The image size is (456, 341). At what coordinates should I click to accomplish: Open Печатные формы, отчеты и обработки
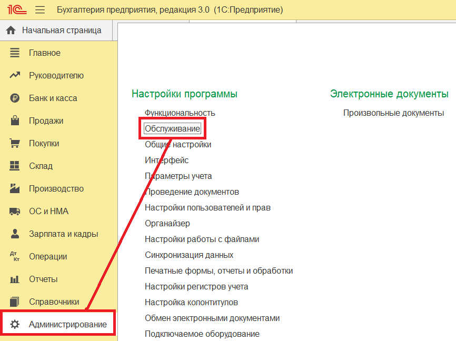point(219,271)
